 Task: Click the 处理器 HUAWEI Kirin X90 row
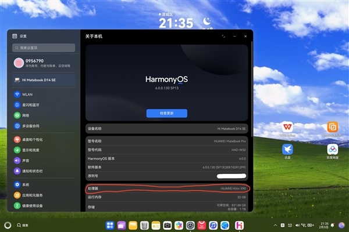(x=167, y=188)
